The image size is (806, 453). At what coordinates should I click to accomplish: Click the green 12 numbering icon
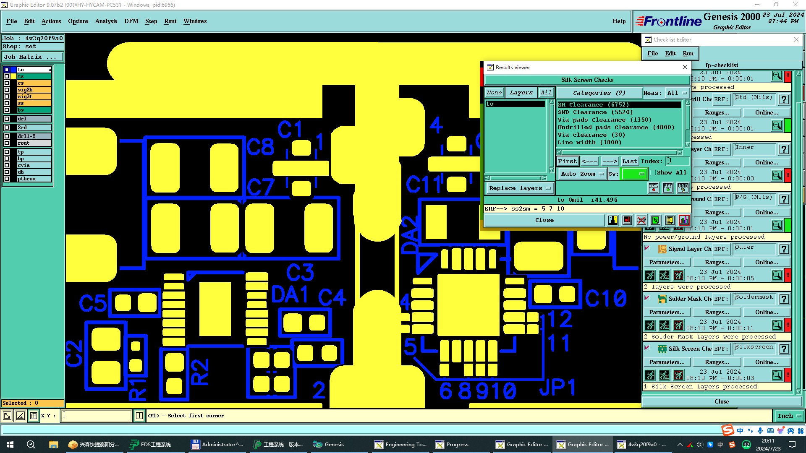tap(656, 220)
